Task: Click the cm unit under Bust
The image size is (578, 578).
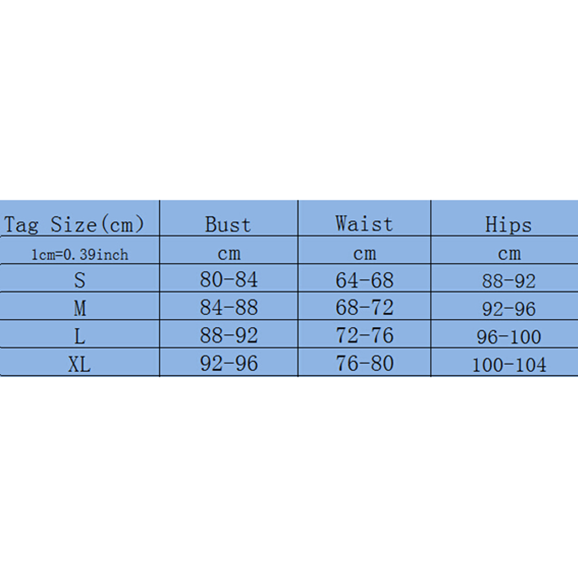Action: pyautogui.click(x=228, y=253)
